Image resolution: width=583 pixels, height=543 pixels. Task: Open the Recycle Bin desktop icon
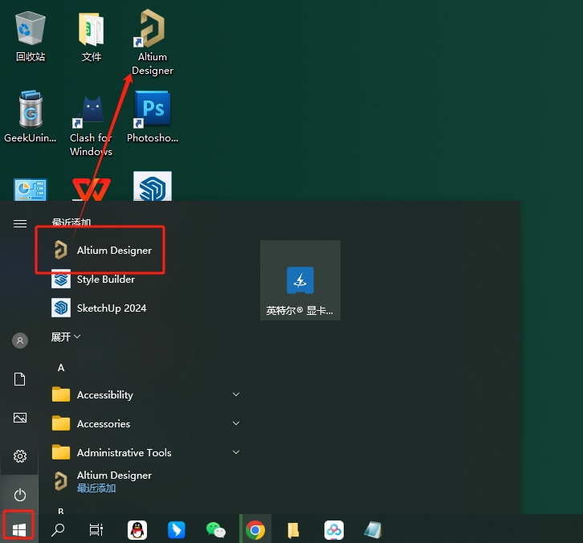[x=31, y=37]
